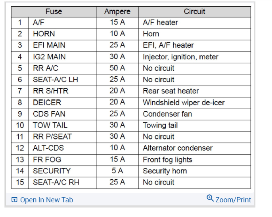Select the Condenser fan circuit text

167,114
